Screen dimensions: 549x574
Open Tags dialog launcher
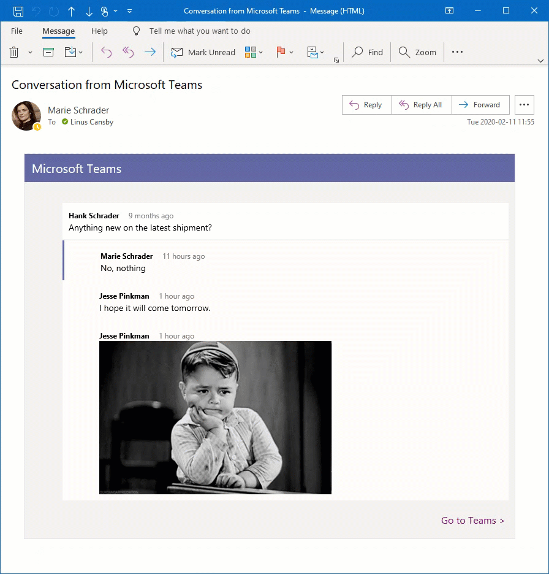(x=336, y=60)
